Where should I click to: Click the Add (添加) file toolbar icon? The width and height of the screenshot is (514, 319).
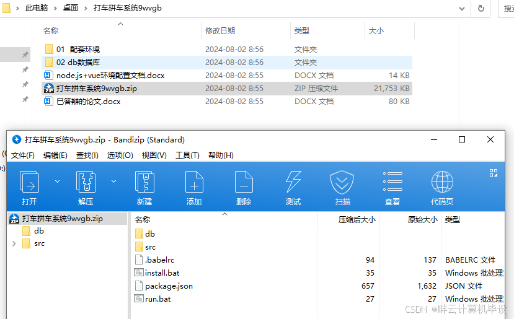point(194,181)
